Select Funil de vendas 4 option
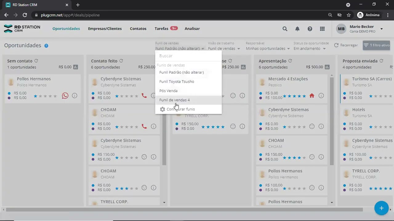The image size is (394, 221). [188, 100]
